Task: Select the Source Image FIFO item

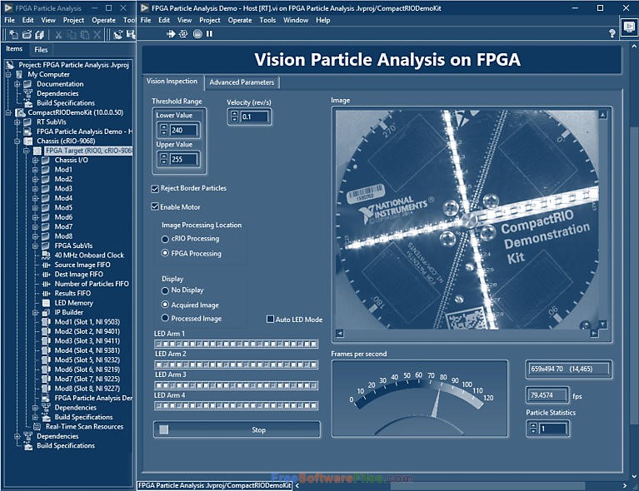Action: (x=82, y=265)
